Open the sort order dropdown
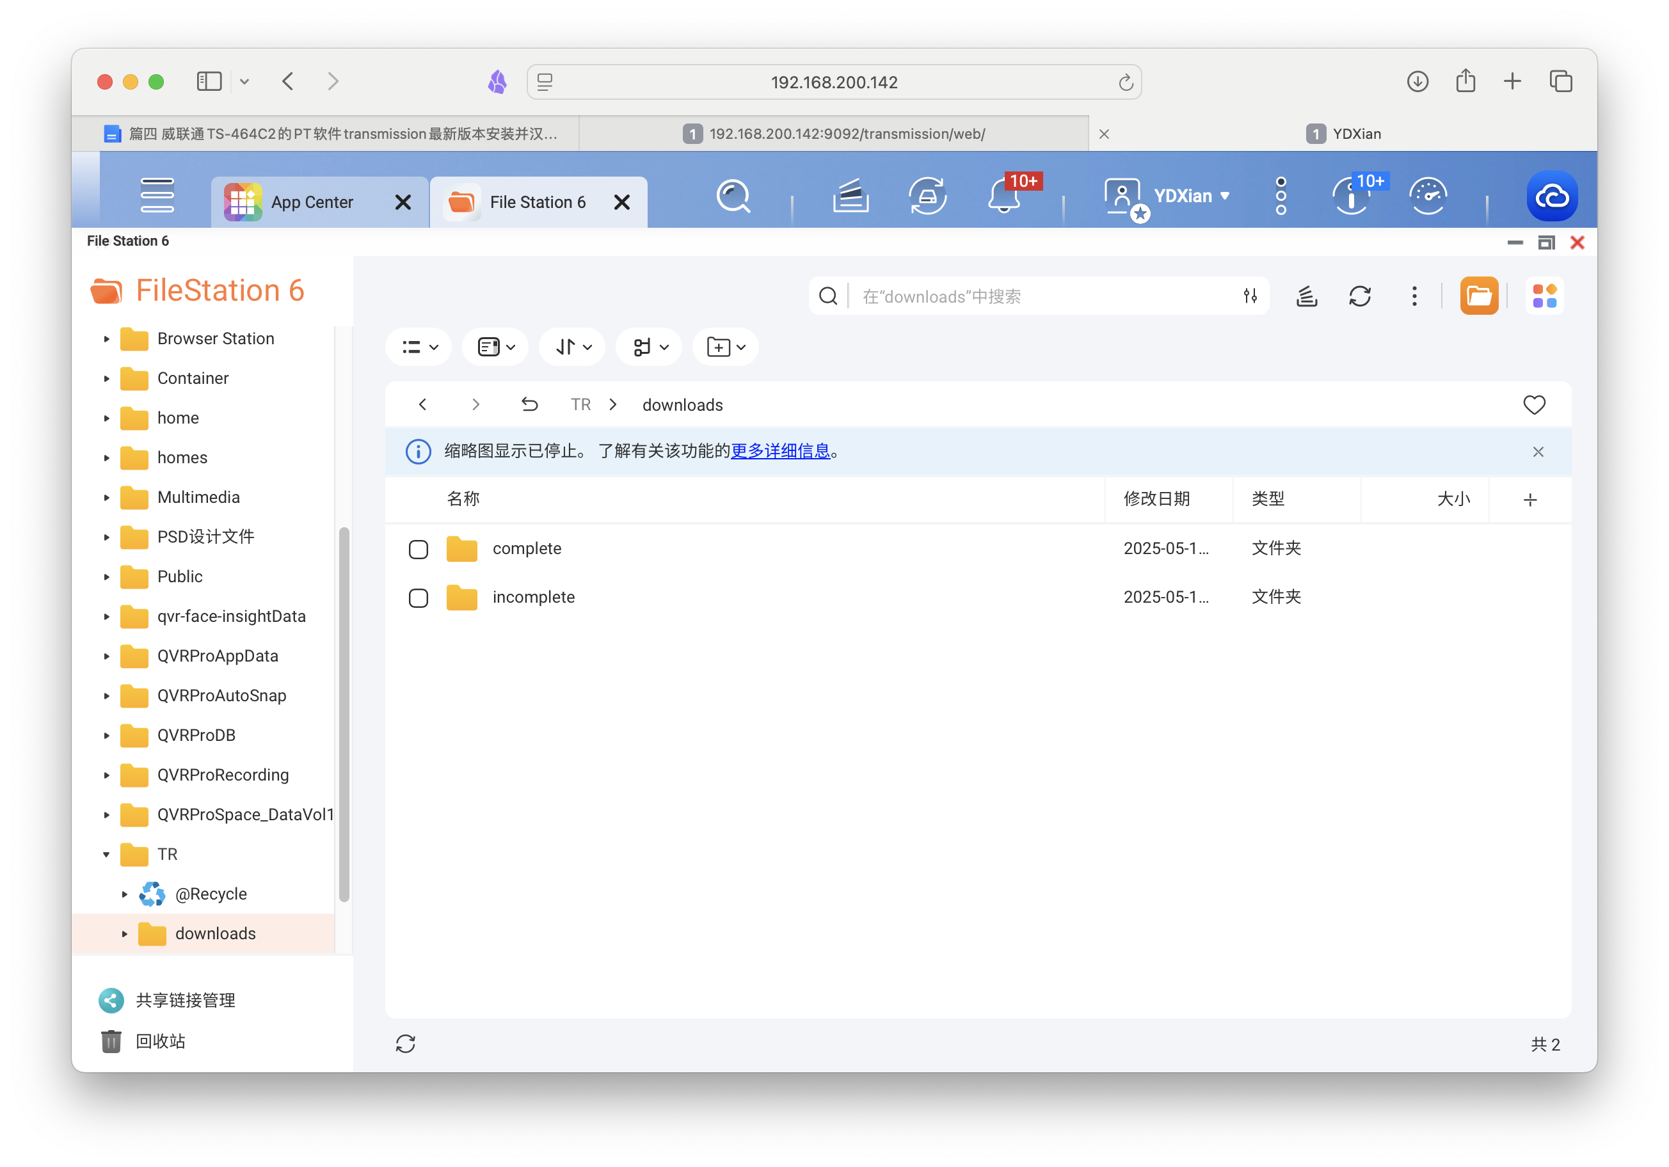The height and width of the screenshot is (1167, 1669). coord(573,347)
